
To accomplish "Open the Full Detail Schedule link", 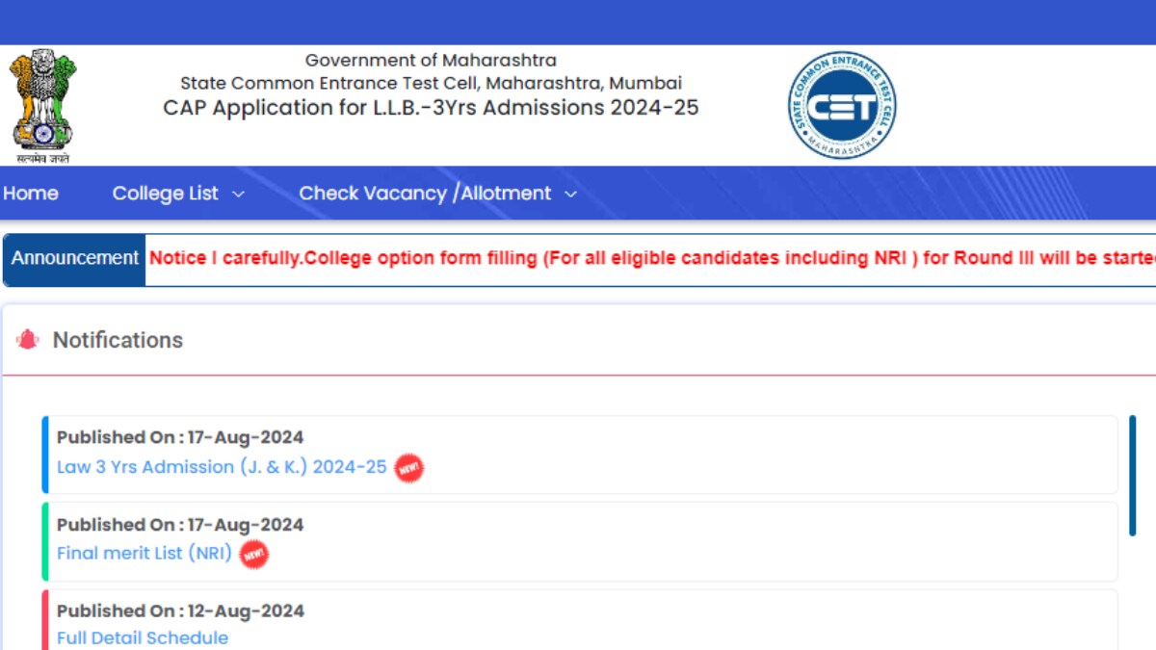I will [x=143, y=637].
